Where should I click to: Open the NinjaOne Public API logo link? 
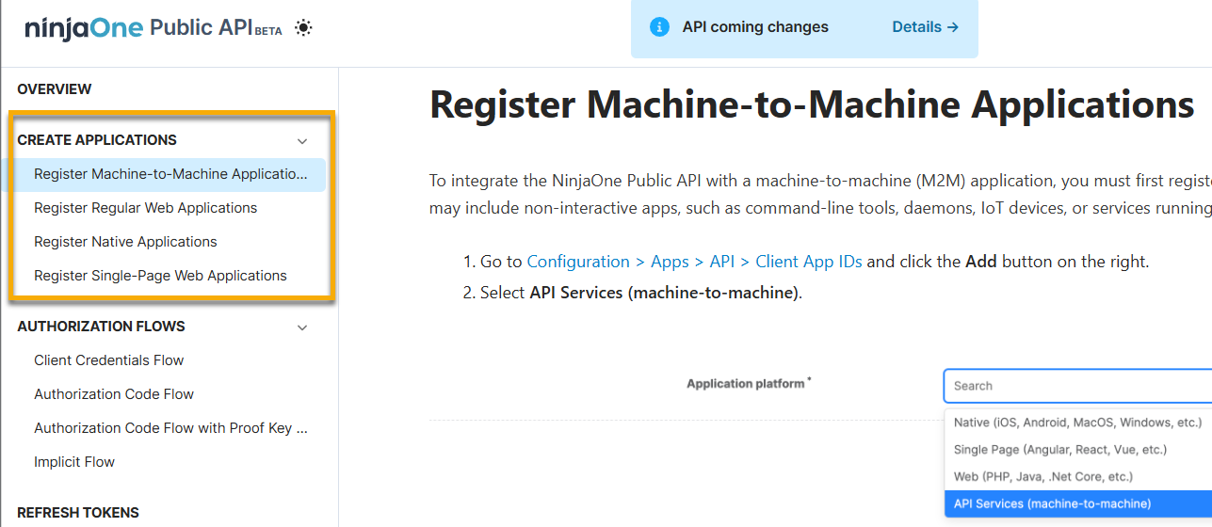(154, 27)
